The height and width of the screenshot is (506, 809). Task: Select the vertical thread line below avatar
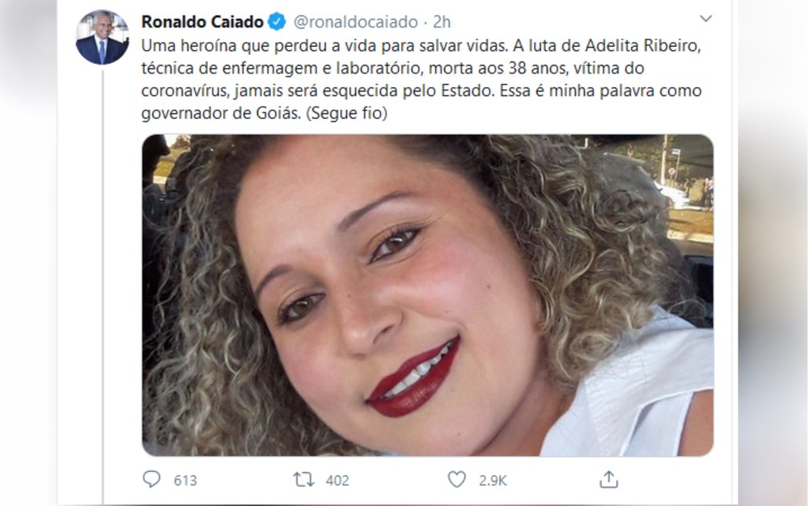pyautogui.click(x=103, y=286)
